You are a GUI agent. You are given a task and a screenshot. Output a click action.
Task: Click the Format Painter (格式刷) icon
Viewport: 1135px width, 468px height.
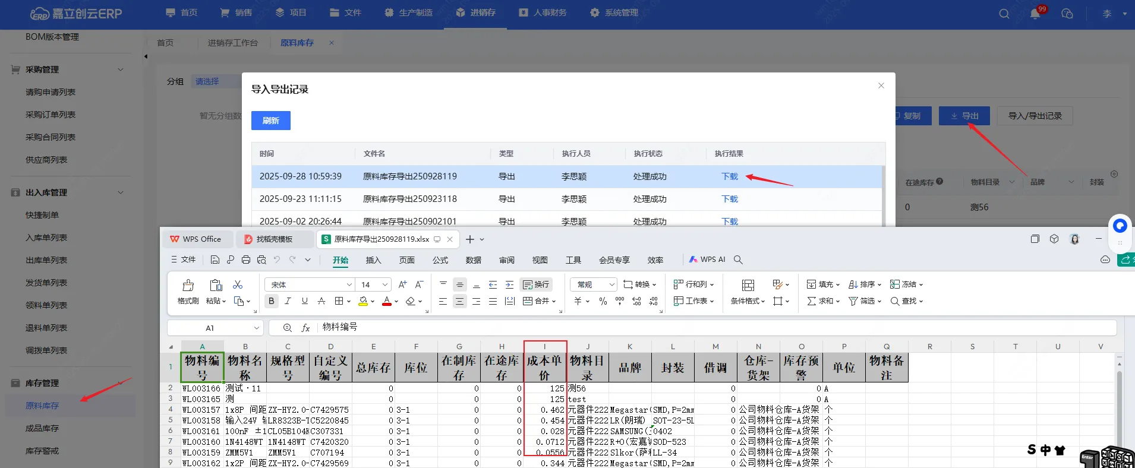[188, 286]
